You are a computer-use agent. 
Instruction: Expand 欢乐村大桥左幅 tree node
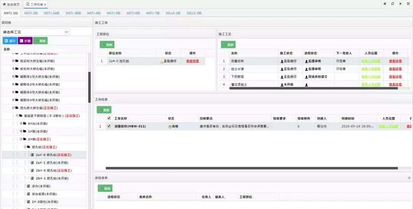pos(13,61)
